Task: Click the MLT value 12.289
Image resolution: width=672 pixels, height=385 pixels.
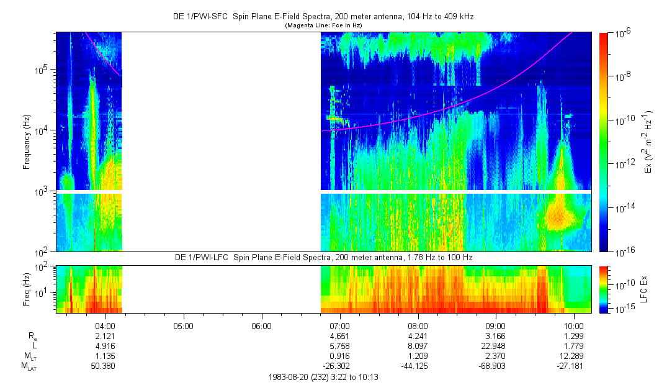Action: click(574, 356)
